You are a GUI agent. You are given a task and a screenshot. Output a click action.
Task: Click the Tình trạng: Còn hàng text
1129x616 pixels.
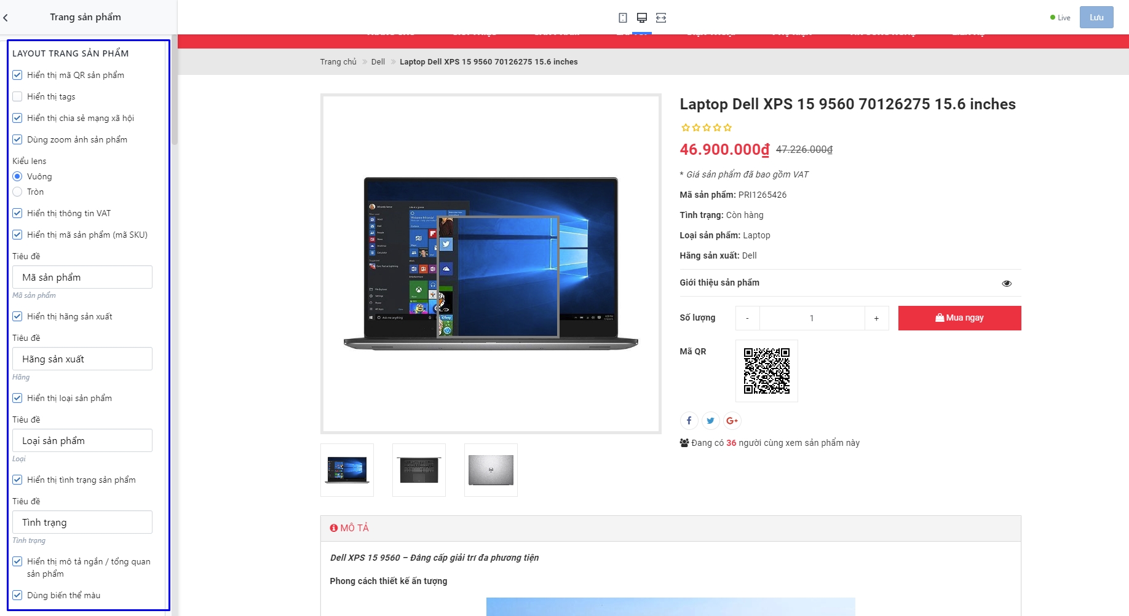click(x=721, y=215)
